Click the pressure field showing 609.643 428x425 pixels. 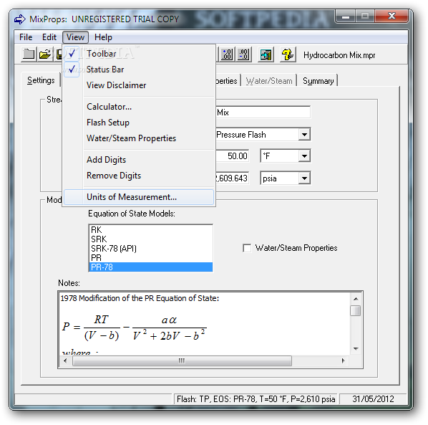pos(233,178)
